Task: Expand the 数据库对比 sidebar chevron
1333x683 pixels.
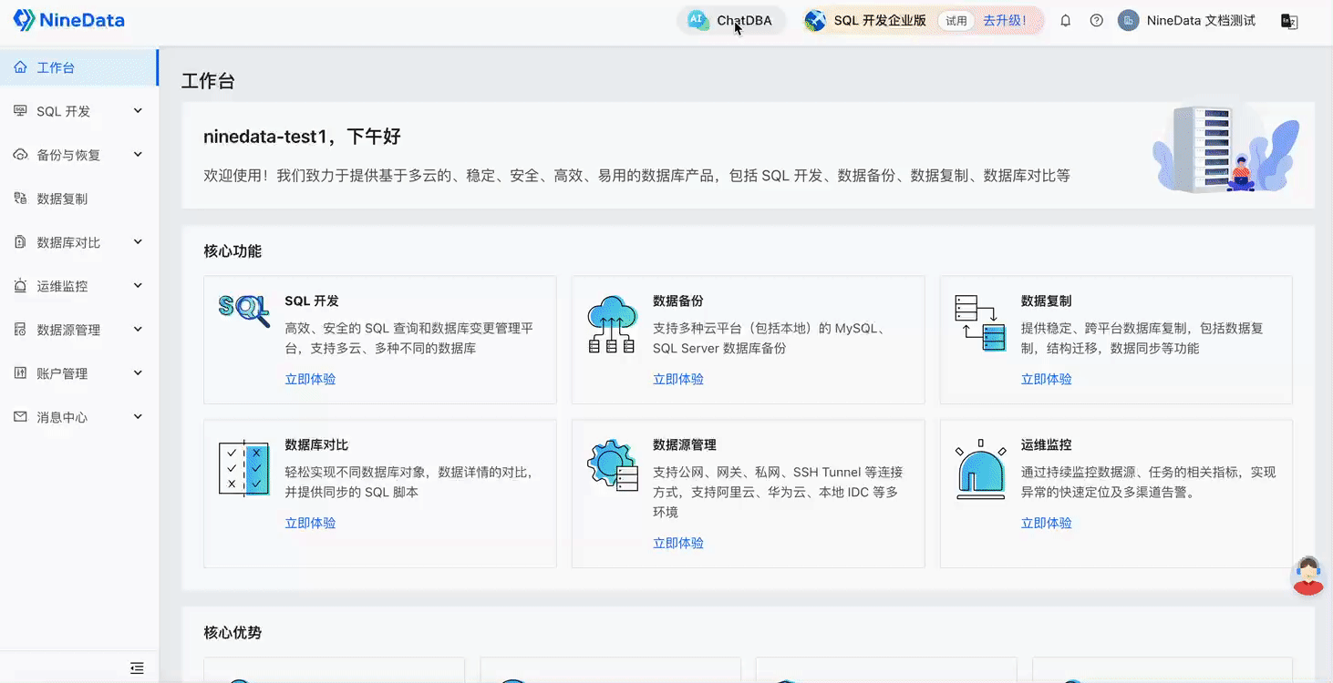Action: click(138, 242)
